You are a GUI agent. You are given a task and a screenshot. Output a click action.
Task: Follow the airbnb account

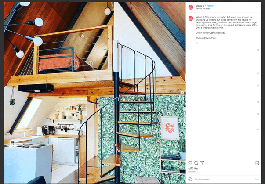[210, 6]
